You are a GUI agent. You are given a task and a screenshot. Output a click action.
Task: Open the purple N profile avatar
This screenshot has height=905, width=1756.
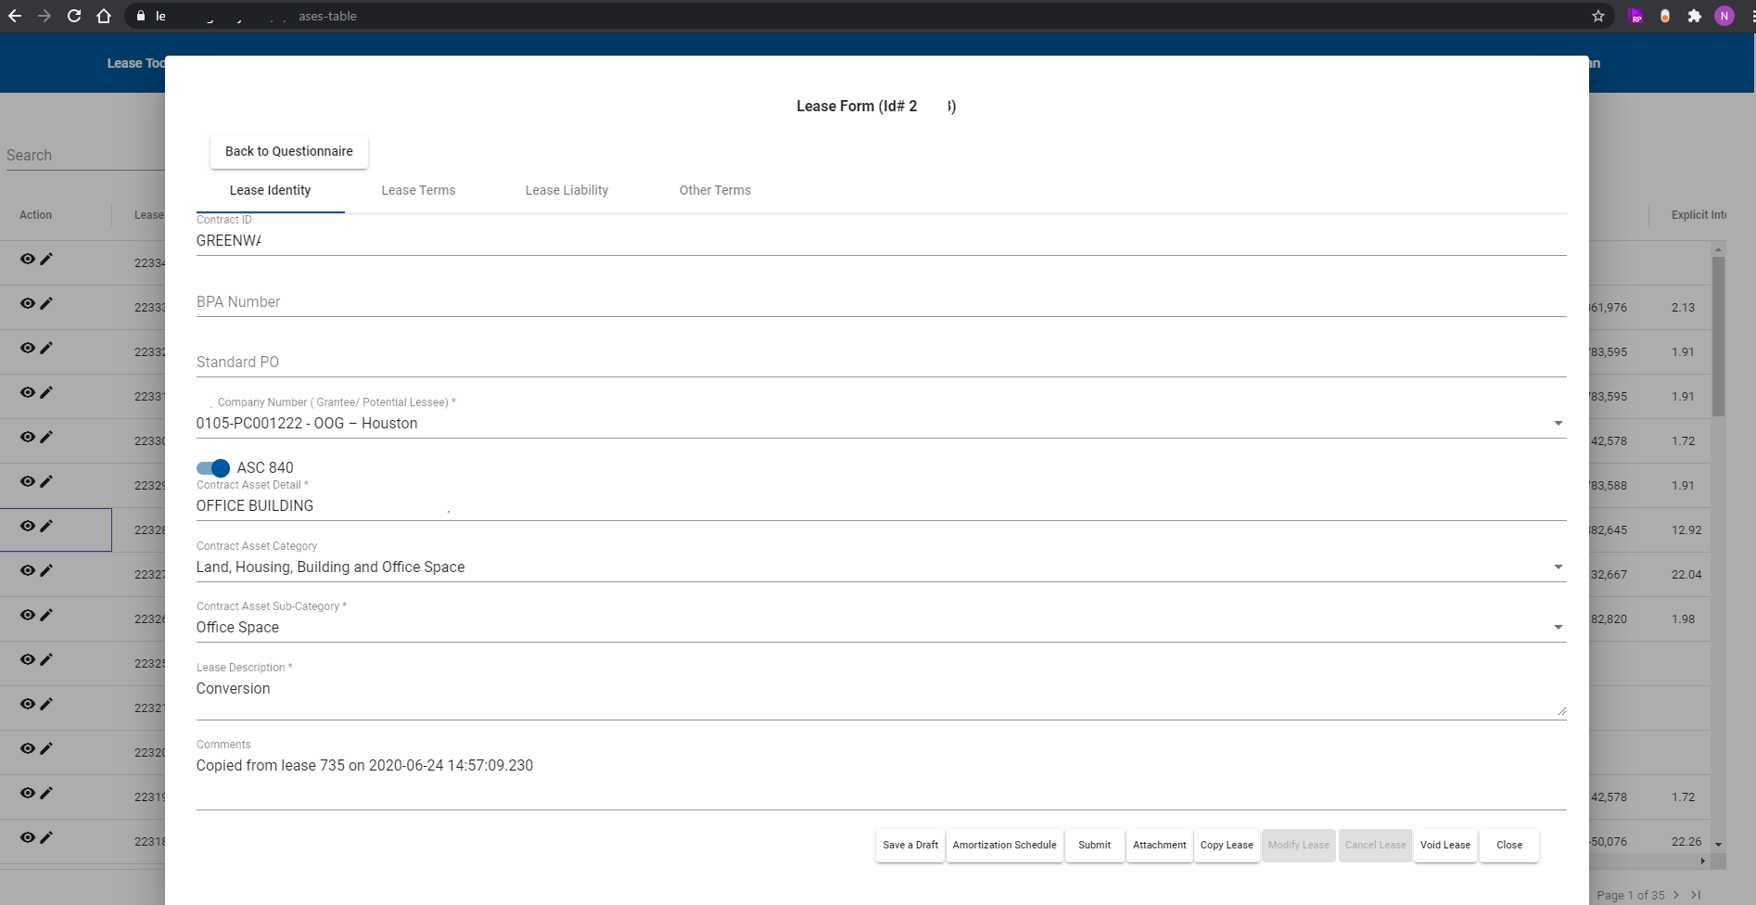point(1724,16)
